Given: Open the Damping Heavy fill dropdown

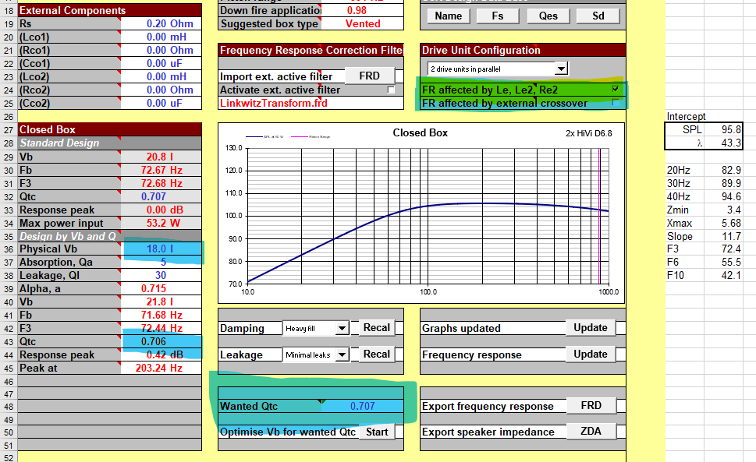Looking at the screenshot, I should (x=342, y=328).
